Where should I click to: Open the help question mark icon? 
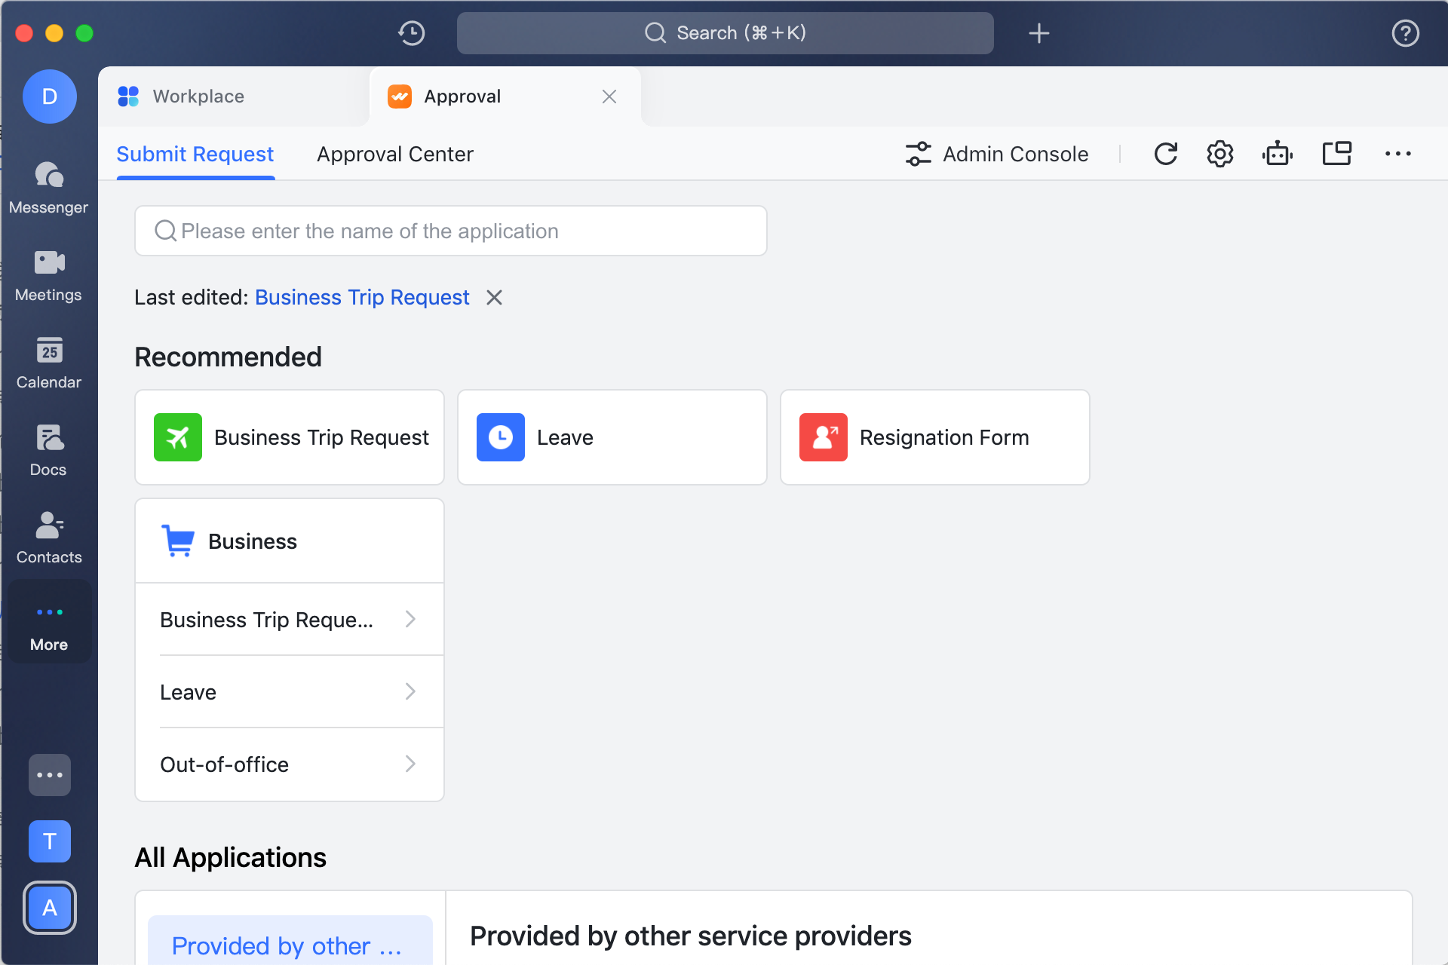[x=1405, y=33]
